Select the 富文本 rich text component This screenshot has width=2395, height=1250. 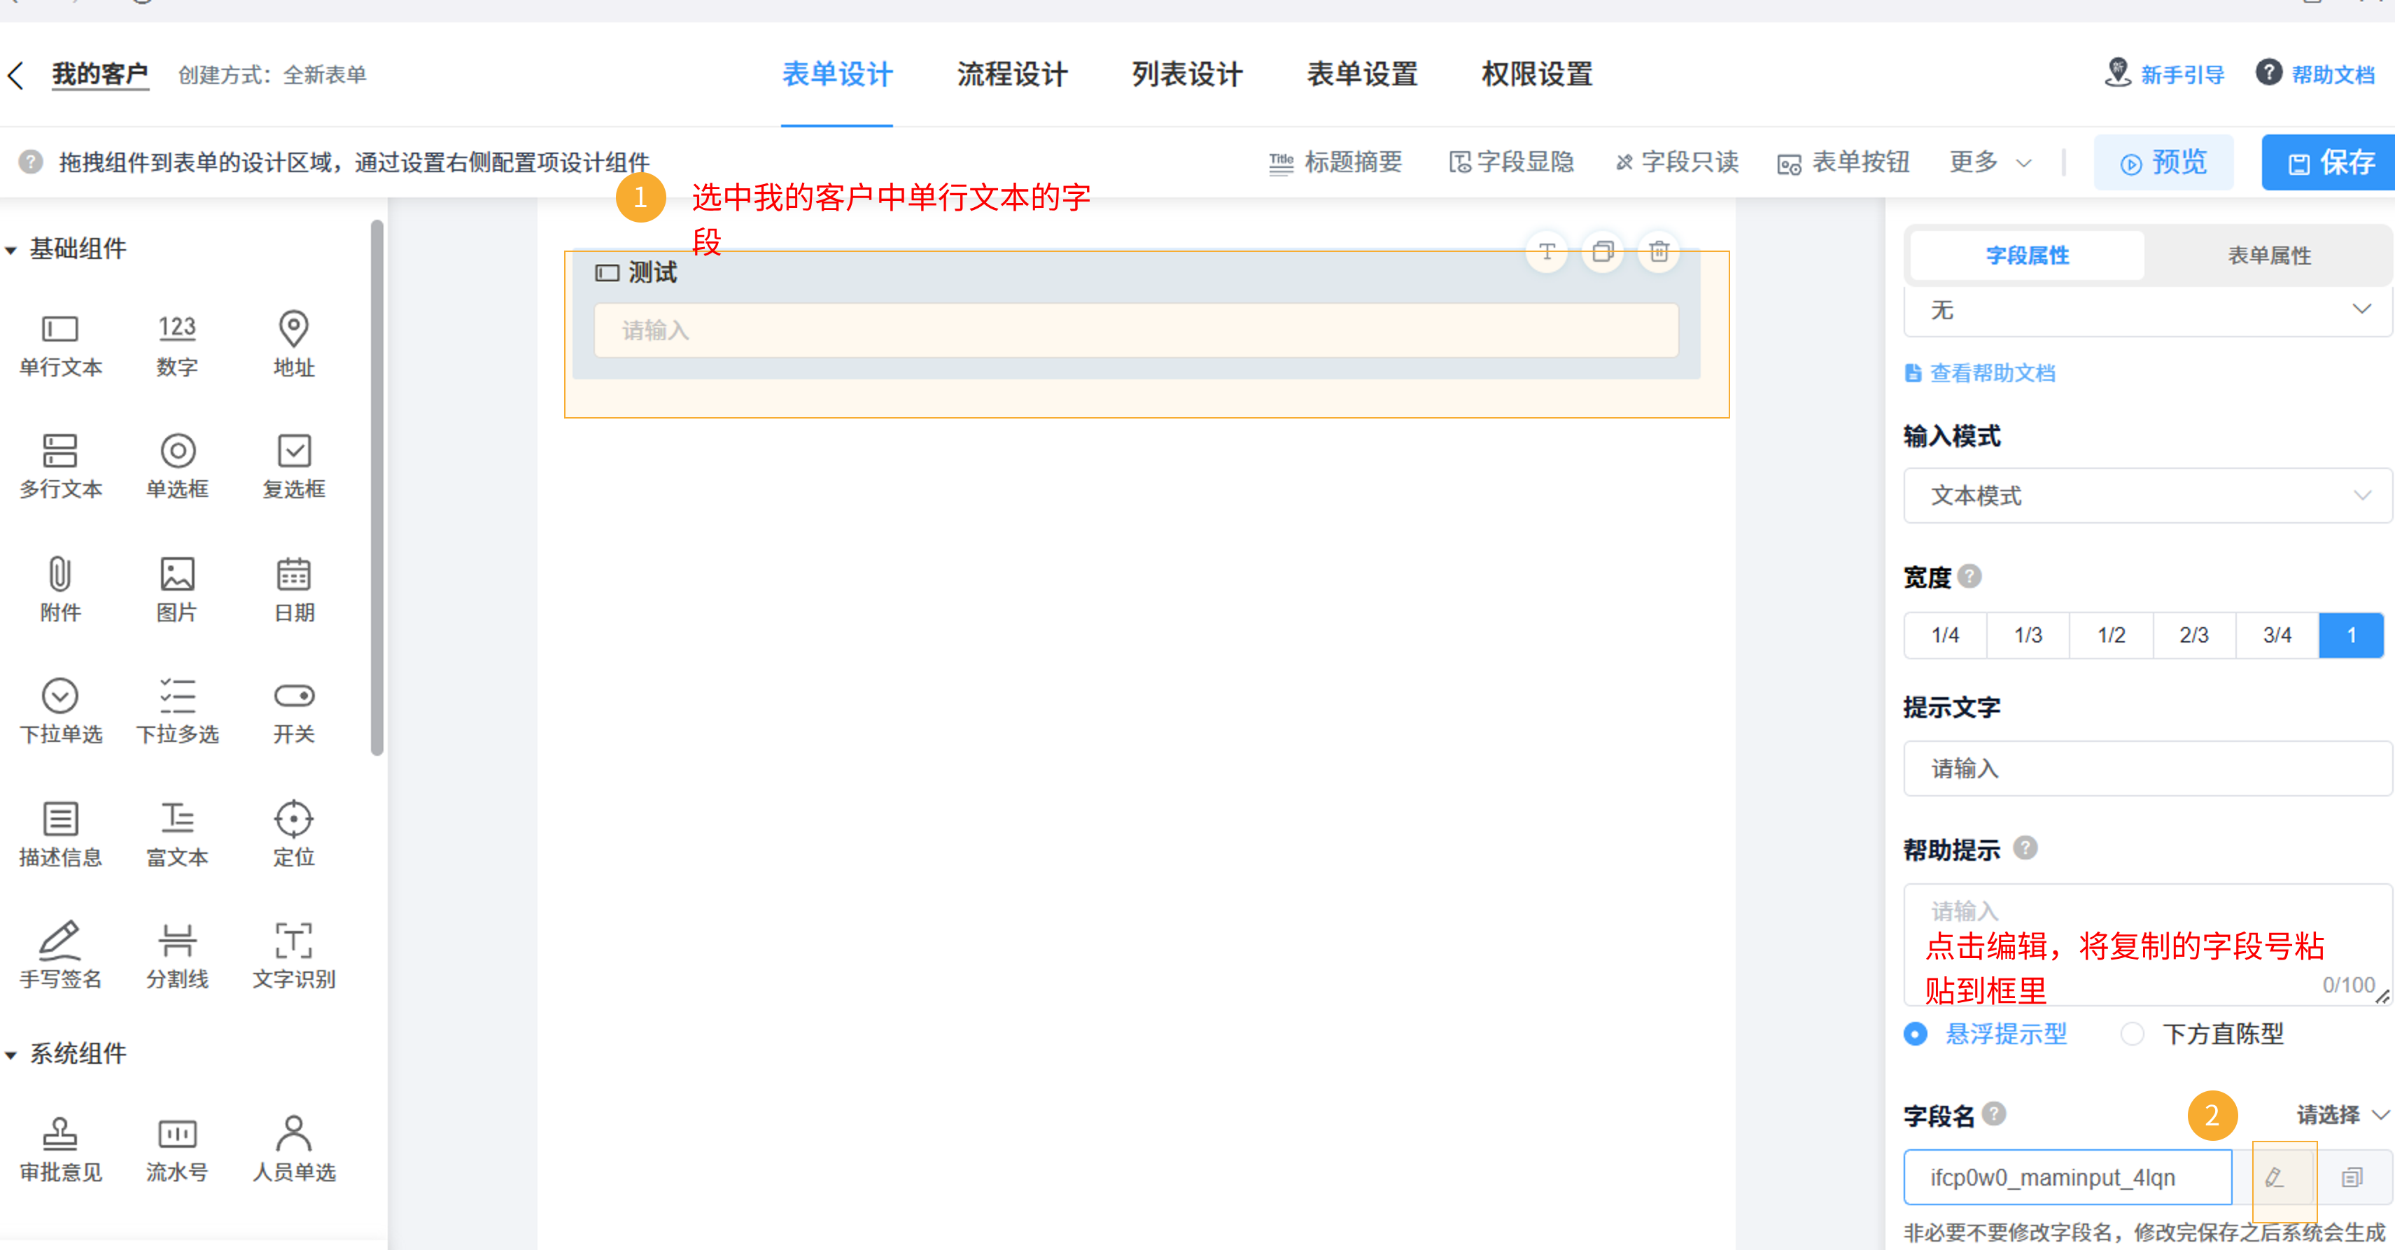(x=176, y=834)
